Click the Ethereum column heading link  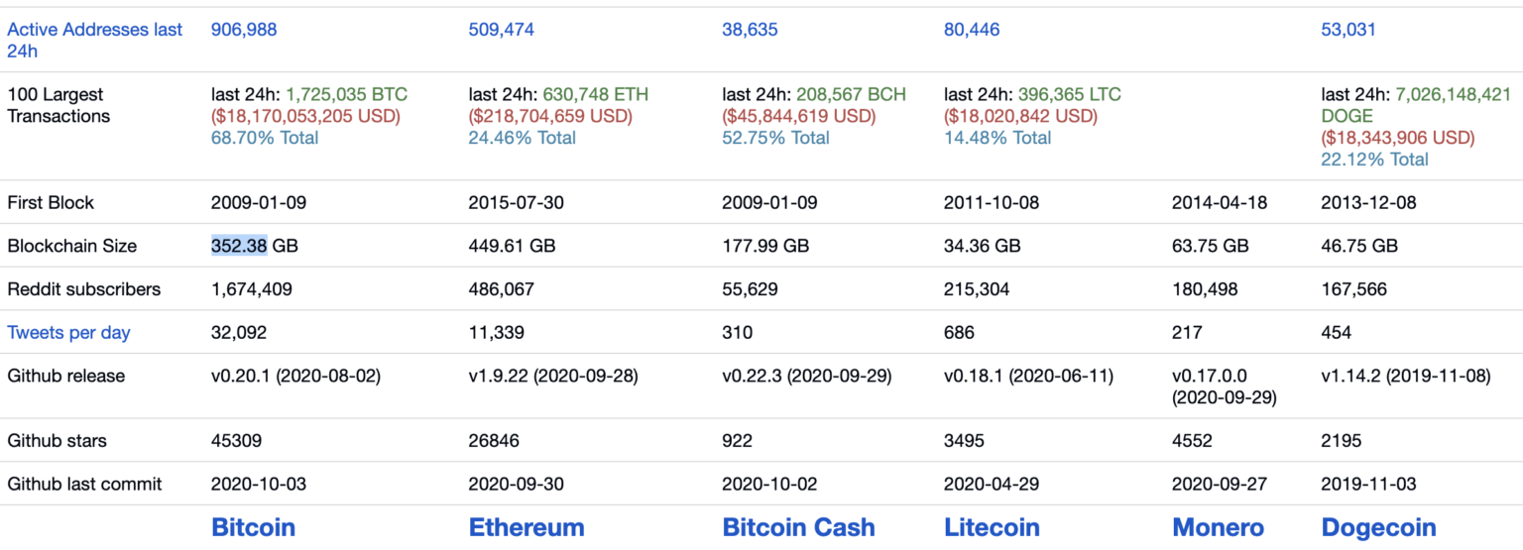click(x=527, y=527)
